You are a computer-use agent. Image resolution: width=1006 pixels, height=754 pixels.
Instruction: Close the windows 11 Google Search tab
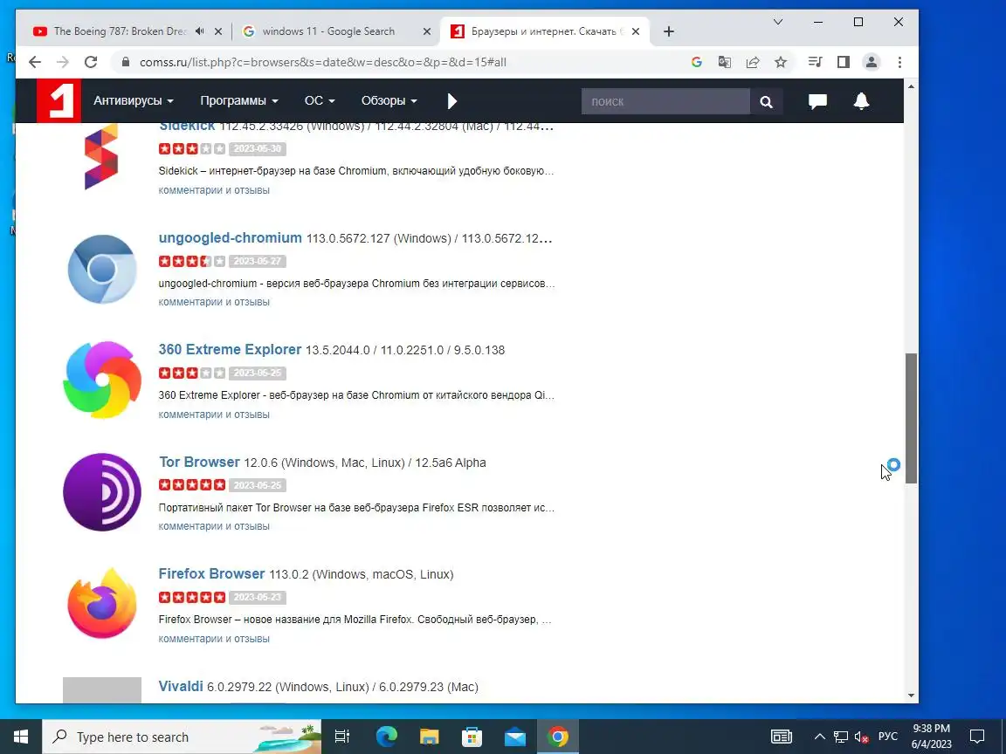427,31
